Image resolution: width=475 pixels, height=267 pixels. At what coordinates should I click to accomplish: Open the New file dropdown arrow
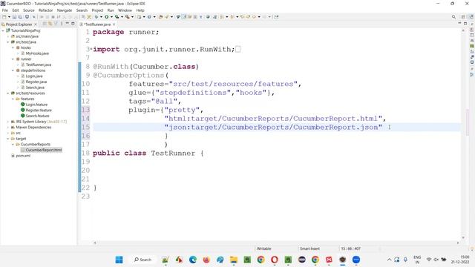[x=9, y=17]
